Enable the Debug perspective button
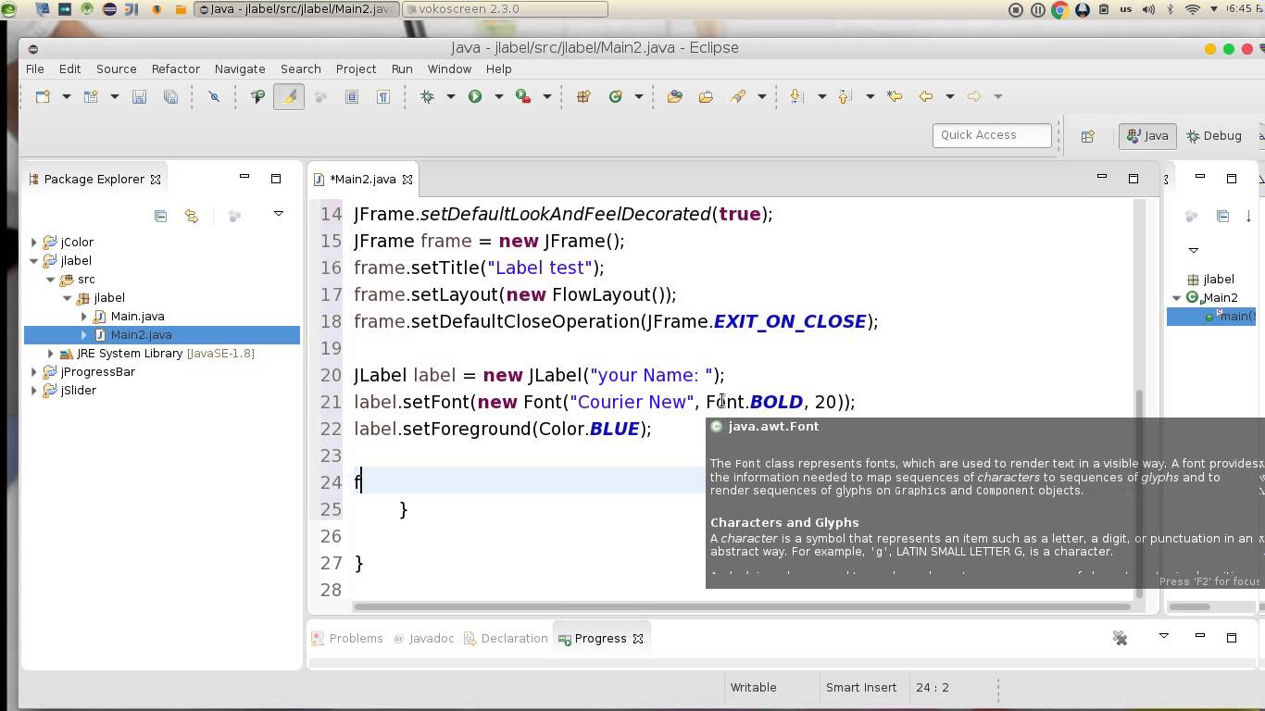1265x711 pixels. click(x=1214, y=135)
